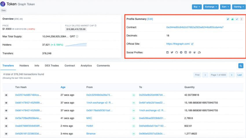Open the Hotbit sender link
This screenshot has width=246, height=138.
coord(90,126)
